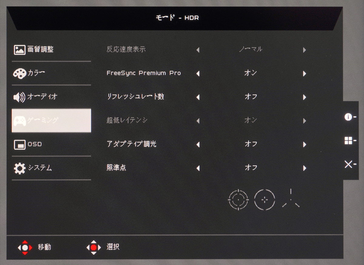
Task: Select the circular crosshair aim point icon
Action: [238, 200]
